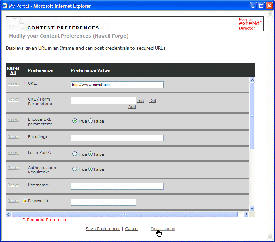
Task: Click the Internet Explorer title bar icon
Action: point(5,6)
